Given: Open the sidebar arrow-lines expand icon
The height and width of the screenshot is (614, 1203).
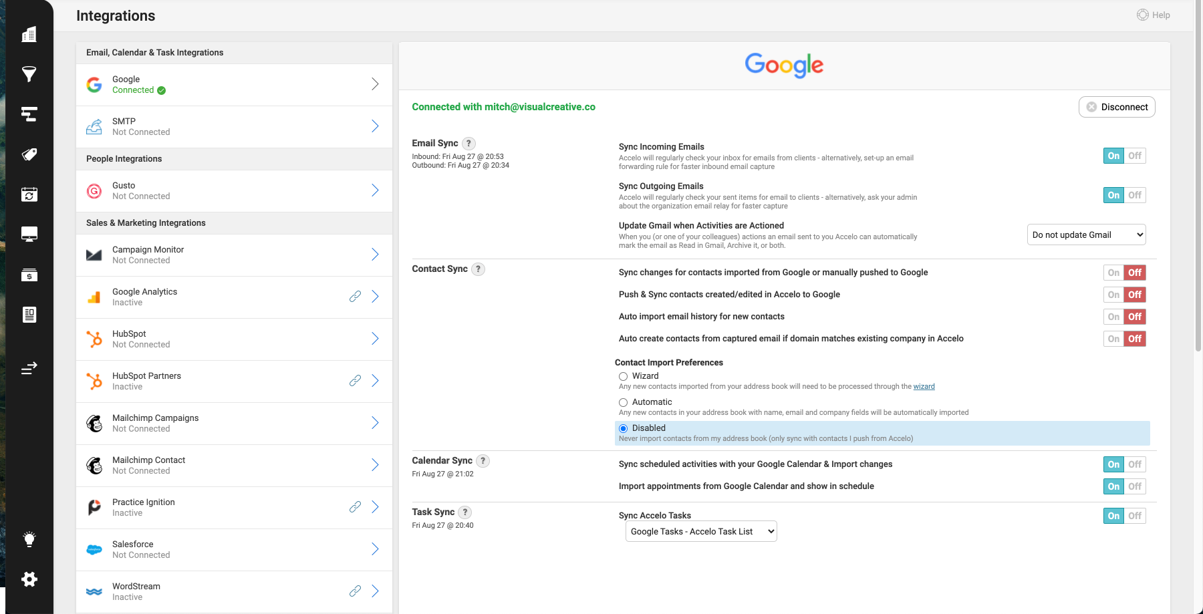Looking at the screenshot, I should tap(29, 368).
